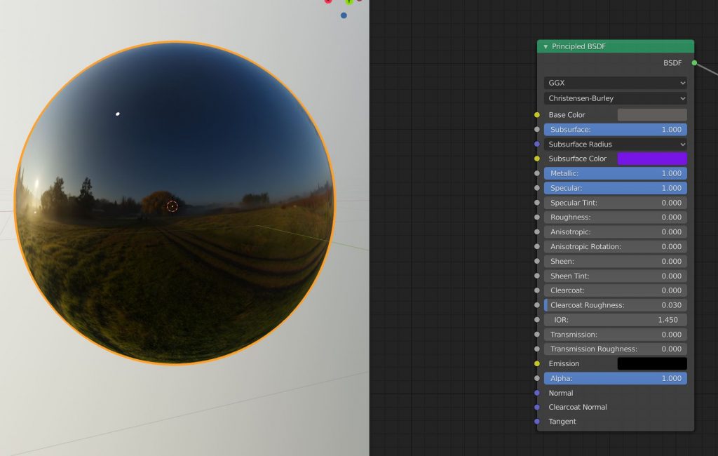The image size is (718, 456).
Task: Click the Clearcoat Normal input socket
Action: tap(537, 407)
